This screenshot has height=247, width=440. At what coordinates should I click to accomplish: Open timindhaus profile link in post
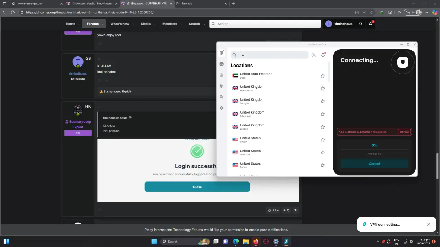[x=78, y=73]
